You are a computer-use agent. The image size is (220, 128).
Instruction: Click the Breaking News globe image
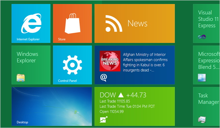click(x=110, y=61)
